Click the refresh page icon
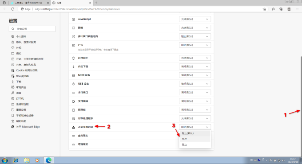Screen dimensions: 302x164 (x=13, y=9)
